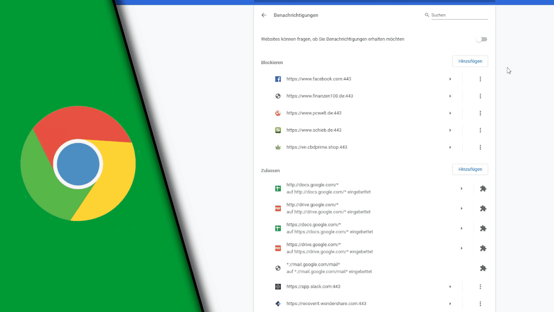
Task: Click the Zulassen section heading
Action: 271,171
